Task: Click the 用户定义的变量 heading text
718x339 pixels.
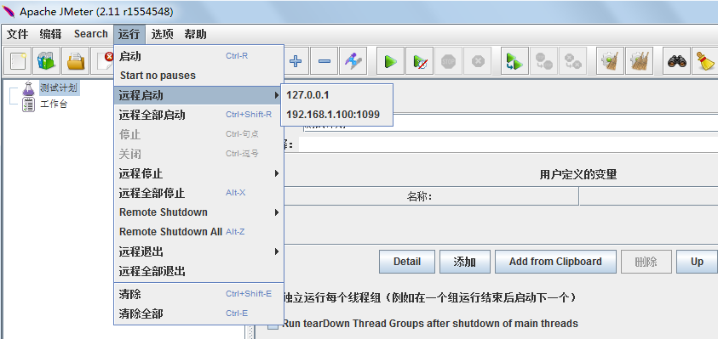Action: click(x=577, y=174)
